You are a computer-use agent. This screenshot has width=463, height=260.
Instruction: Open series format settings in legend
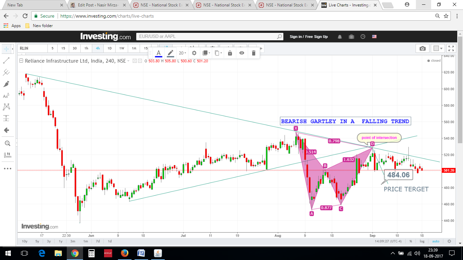(x=140, y=61)
